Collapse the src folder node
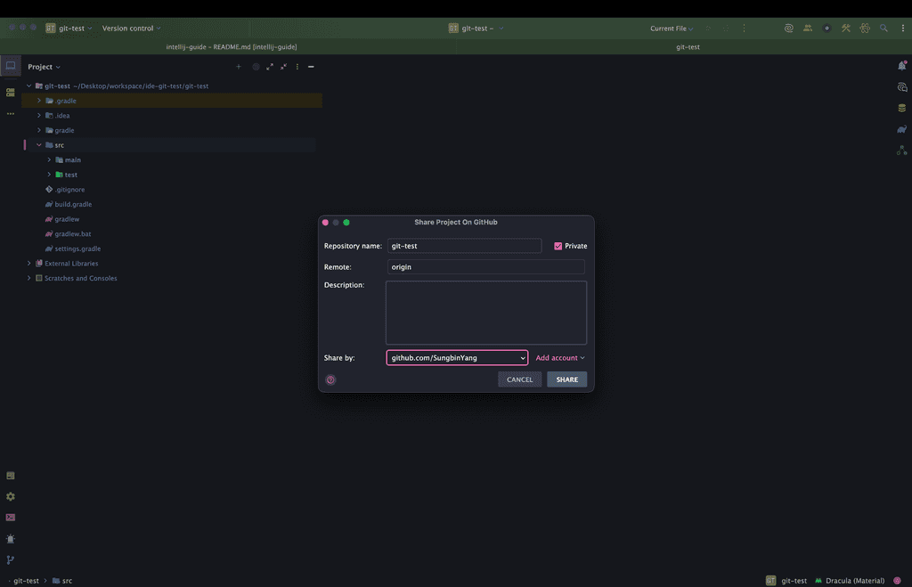This screenshot has height=587, width=912. pos(38,145)
